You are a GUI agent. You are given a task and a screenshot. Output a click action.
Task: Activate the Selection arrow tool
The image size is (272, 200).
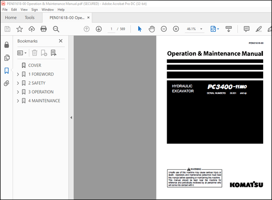140,29
